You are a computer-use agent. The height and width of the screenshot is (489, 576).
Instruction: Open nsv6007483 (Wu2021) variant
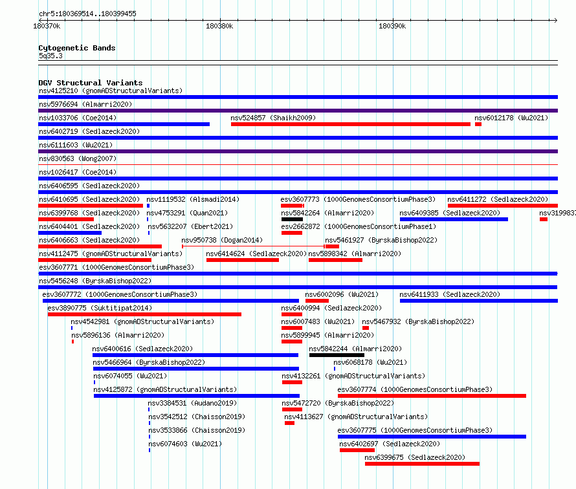(318, 321)
